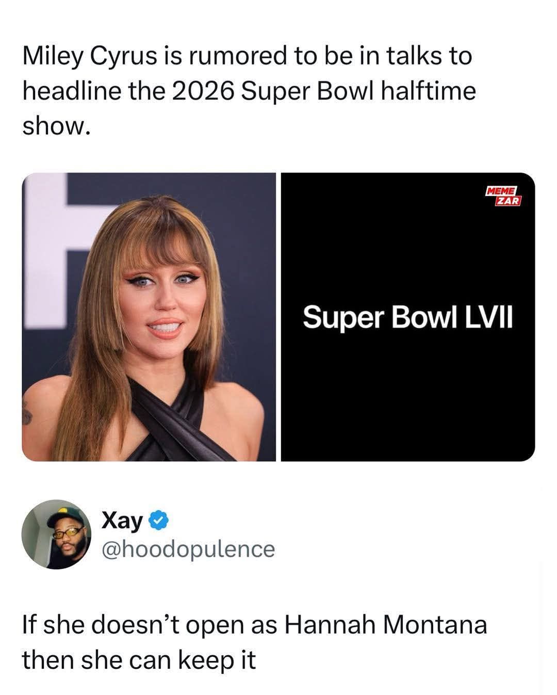The width and height of the screenshot is (557, 695).
Task: Click the reply line 'then she can keep it'
Action: tap(139, 660)
